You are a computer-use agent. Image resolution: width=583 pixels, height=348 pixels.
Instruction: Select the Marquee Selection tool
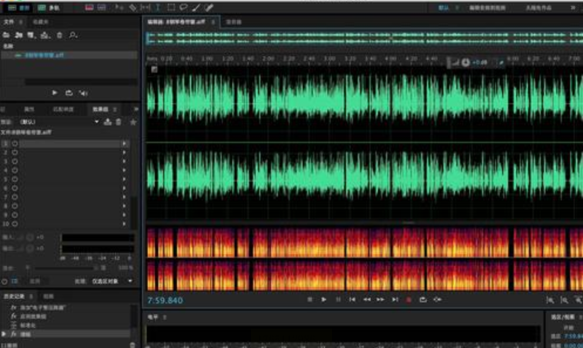(x=171, y=8)
